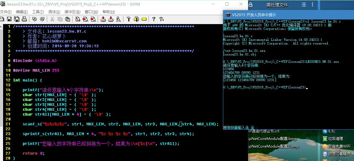The image size is (354, 161).
Task: Open the 文件(F) menu
Action: click(x=6, y=12)
